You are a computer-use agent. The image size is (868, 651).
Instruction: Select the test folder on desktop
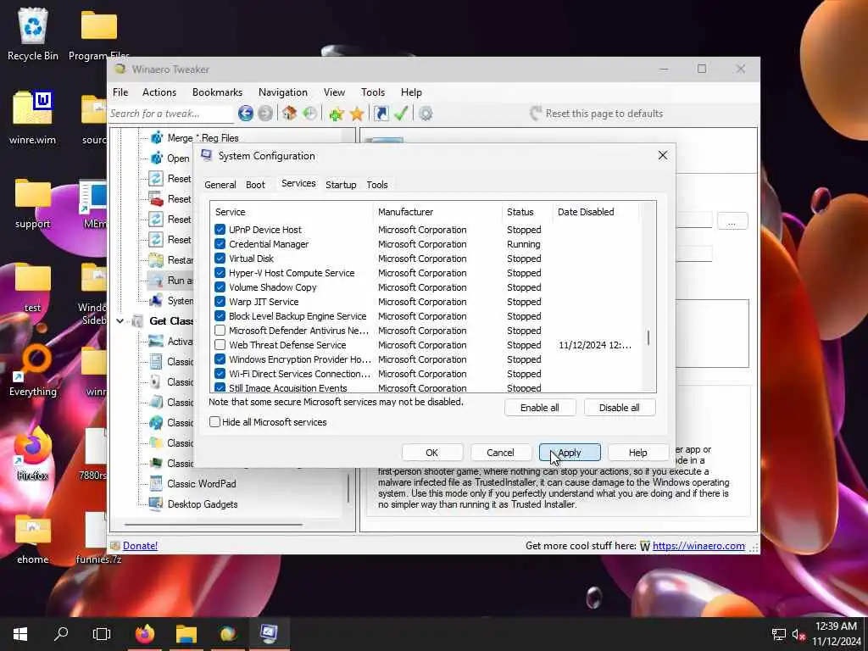click(x=33, y=287)
